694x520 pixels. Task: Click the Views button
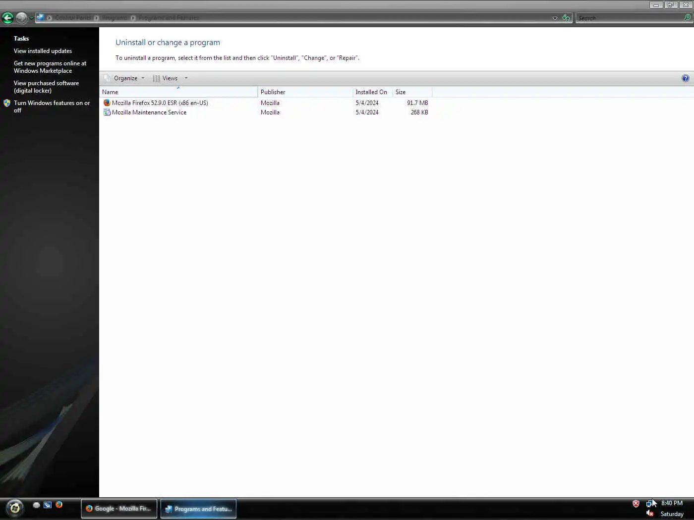point(166,78)
